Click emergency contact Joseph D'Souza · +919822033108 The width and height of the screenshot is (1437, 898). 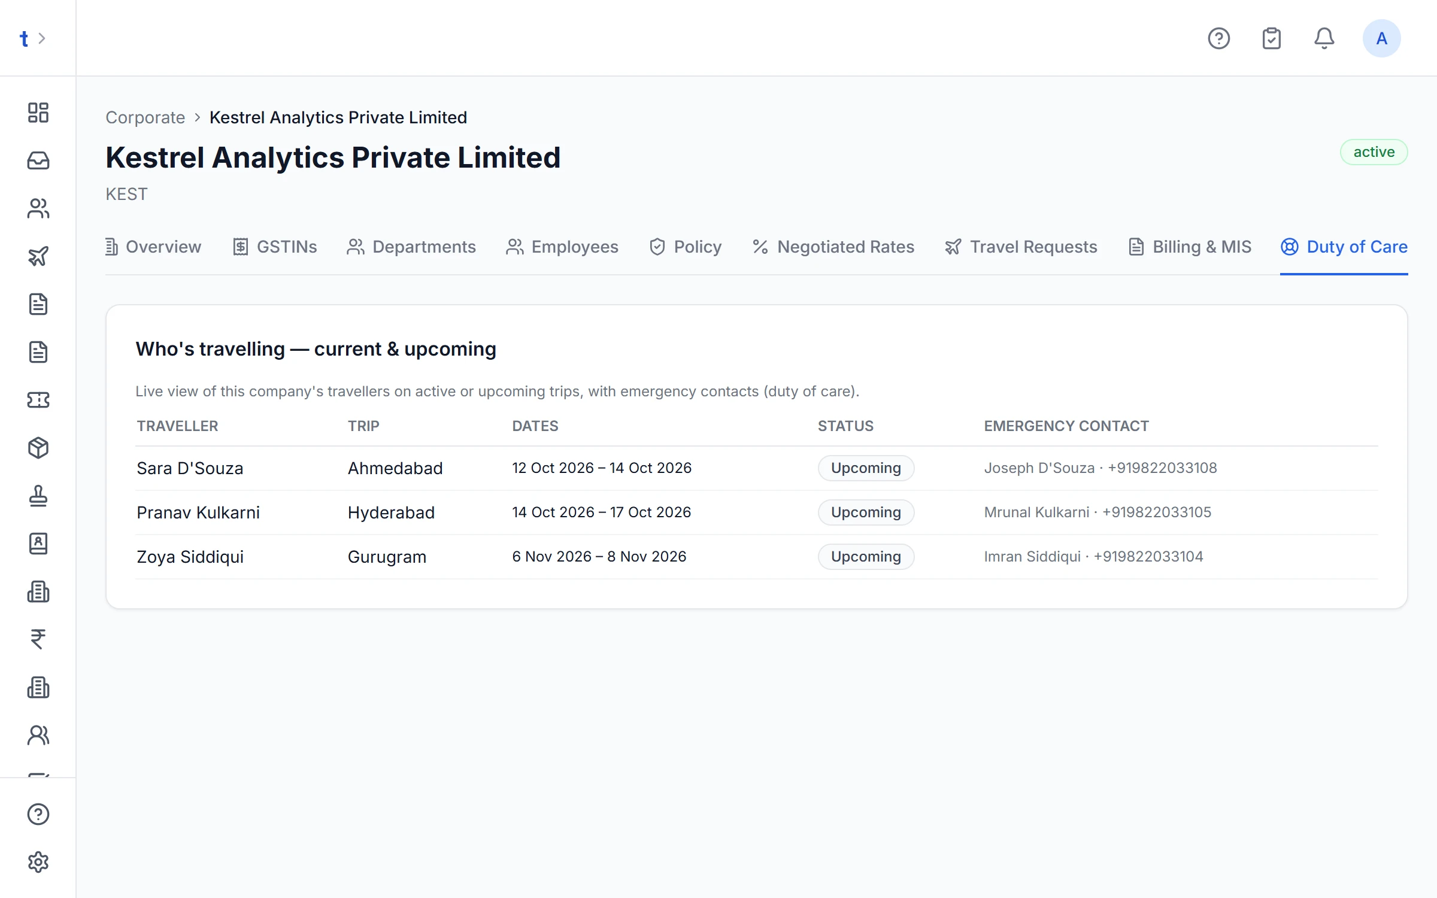click(x=1101, y=468)
